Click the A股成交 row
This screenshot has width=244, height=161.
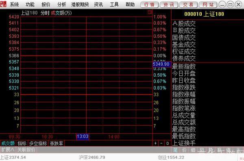[184, 24]
